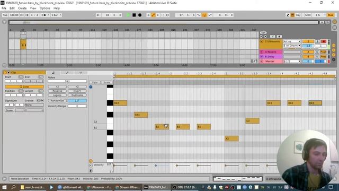Open the 1 Bar quantization menu

(x=56, y=15)
